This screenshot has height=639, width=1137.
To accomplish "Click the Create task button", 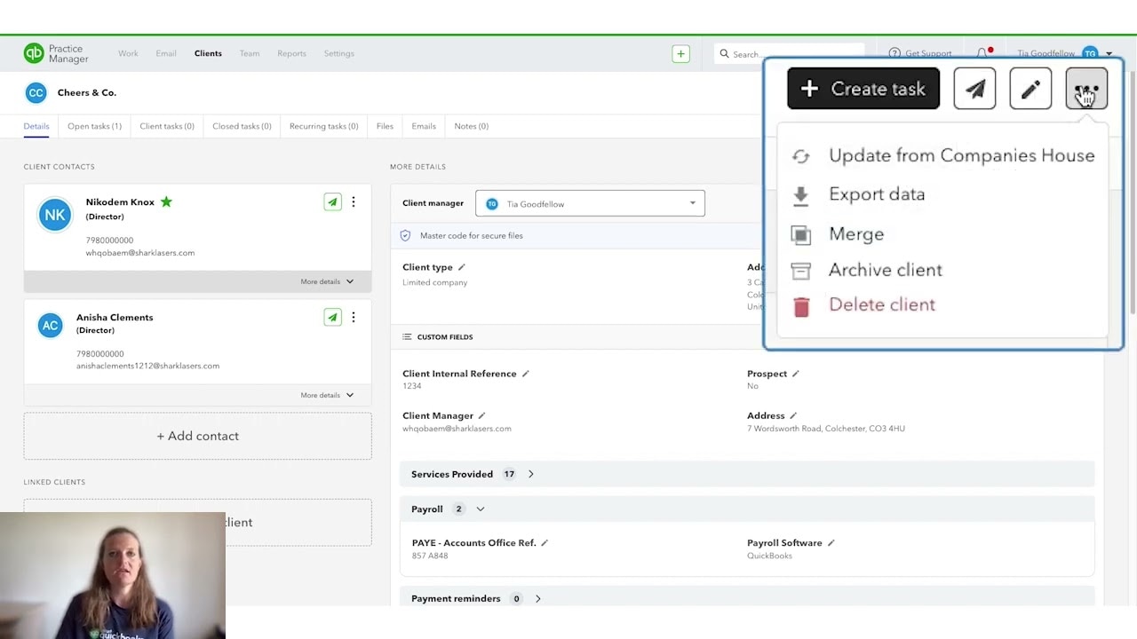I will click(863, 89).
